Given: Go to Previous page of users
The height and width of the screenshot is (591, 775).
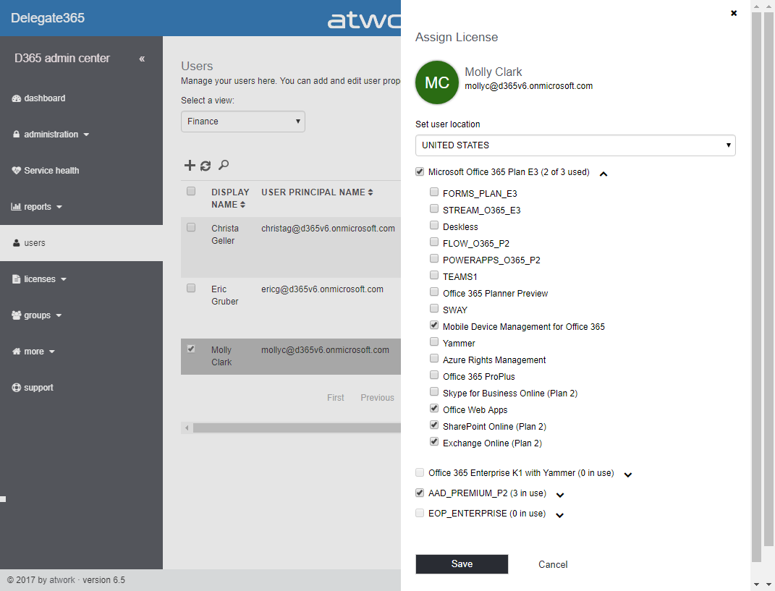Looking at the screenshot, I should (377, 398).
